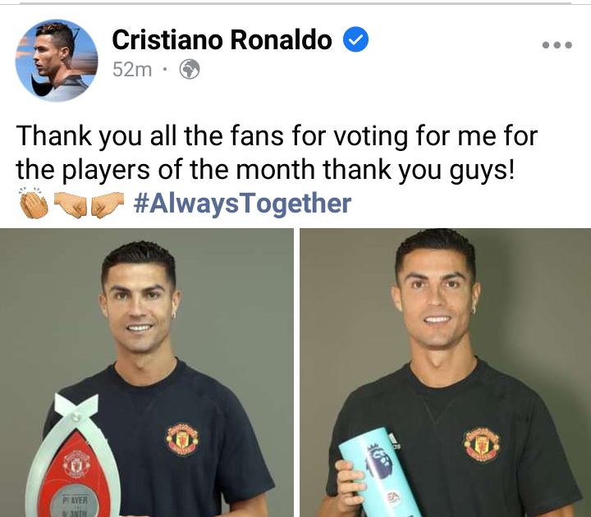Click the EA Sports logo on the bottle
The height and width of the screenshot is (517, 591).
(393, 498)
